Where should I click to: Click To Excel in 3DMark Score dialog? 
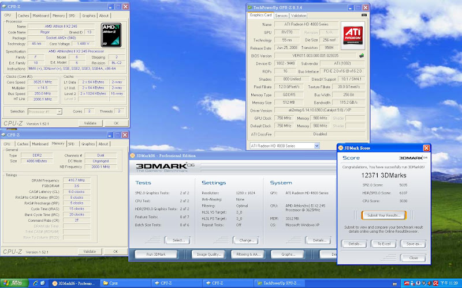(x=383, y=244)
